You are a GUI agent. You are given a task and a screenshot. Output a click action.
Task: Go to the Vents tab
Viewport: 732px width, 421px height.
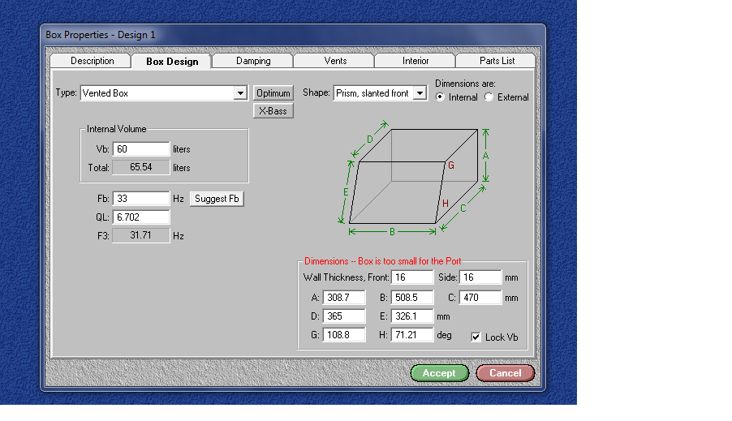[x=335, y=61]
